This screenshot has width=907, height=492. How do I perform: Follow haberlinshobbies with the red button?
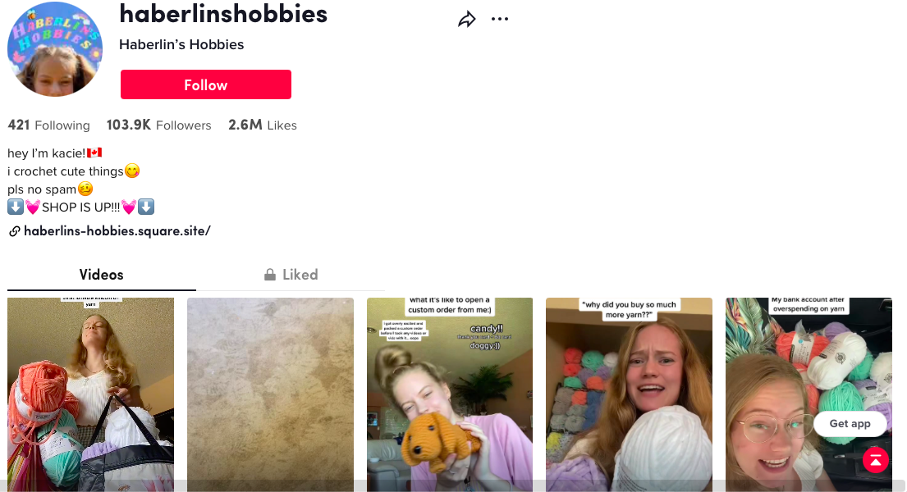(206, 85)
